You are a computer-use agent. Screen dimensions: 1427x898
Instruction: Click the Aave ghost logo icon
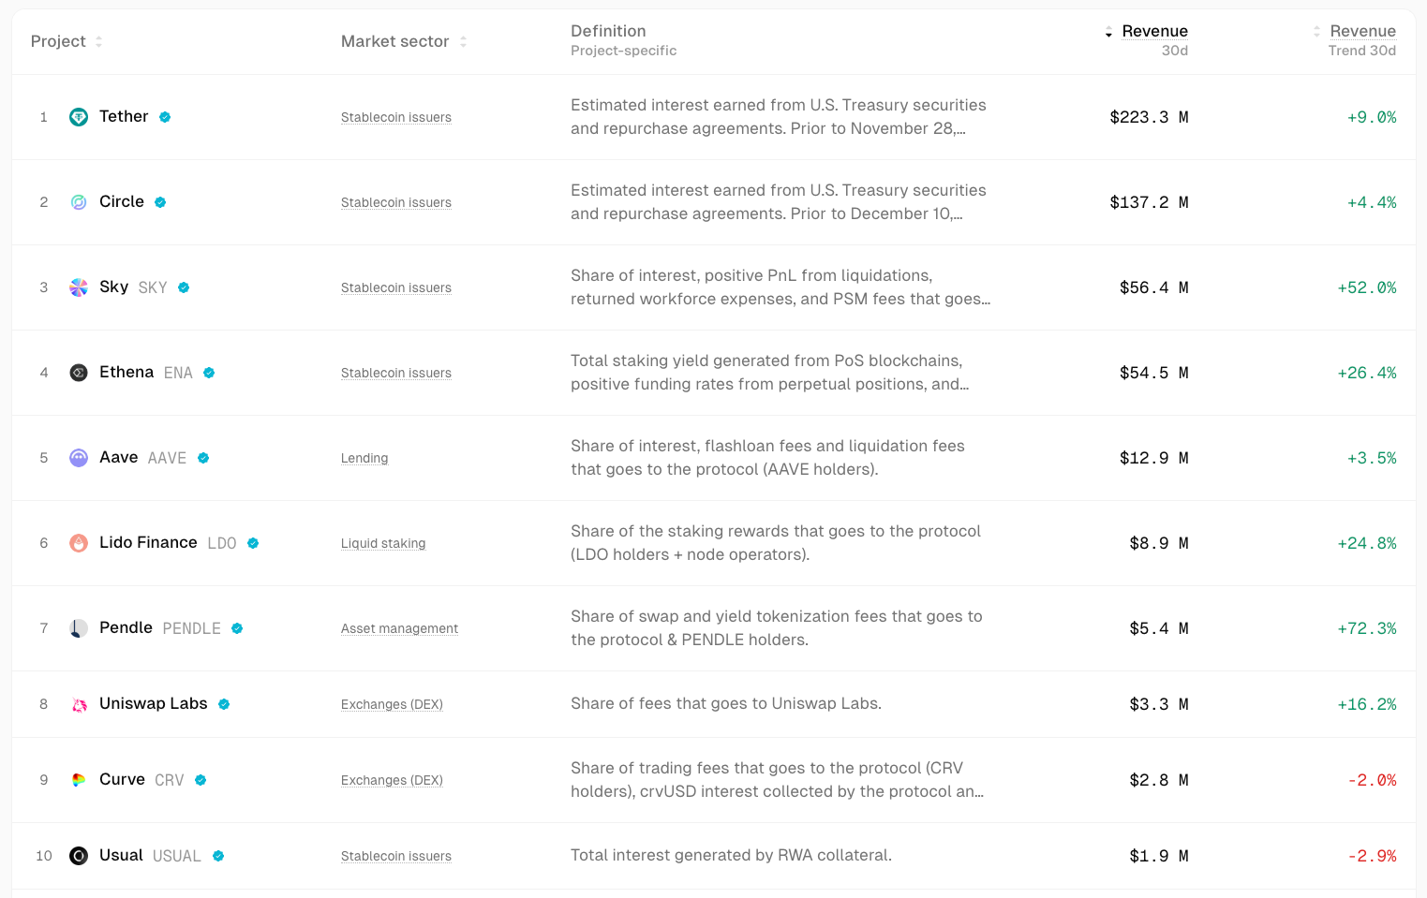pos(79,458)
